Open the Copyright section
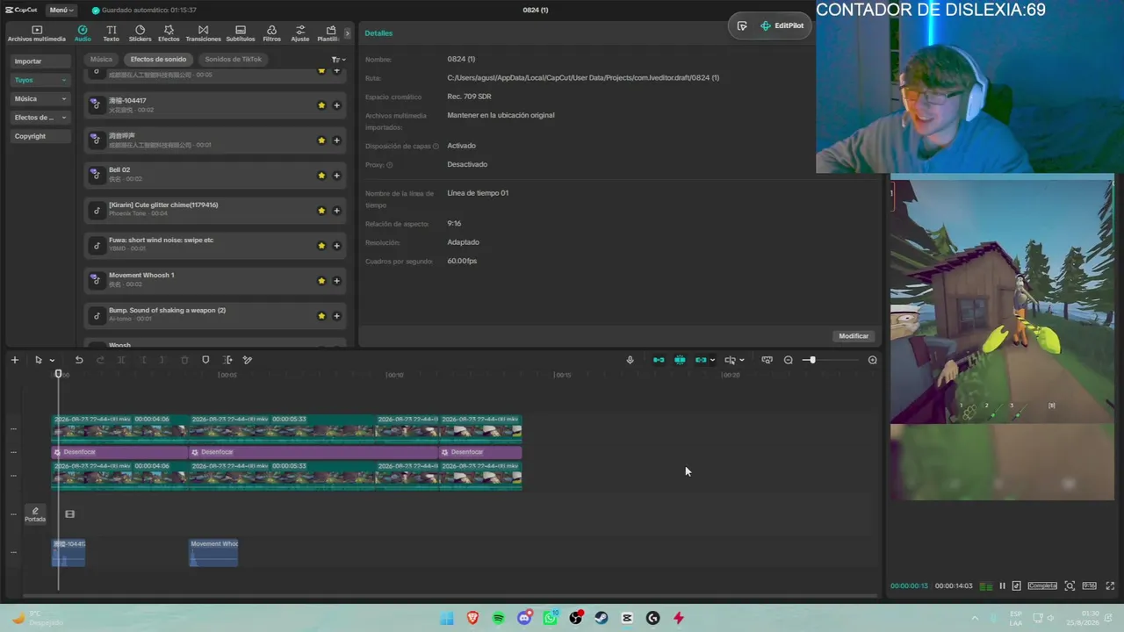The height and width of the screenshot is (632, 1124). click(x=40, y=136)
